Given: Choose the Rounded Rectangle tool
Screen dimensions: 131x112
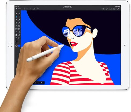Looking at the screenshot, I should tap(19, 29).
